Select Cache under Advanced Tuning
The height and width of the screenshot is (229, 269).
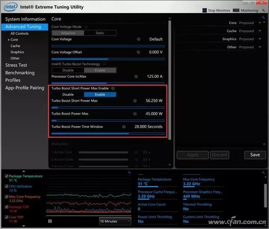click(15, 46)
